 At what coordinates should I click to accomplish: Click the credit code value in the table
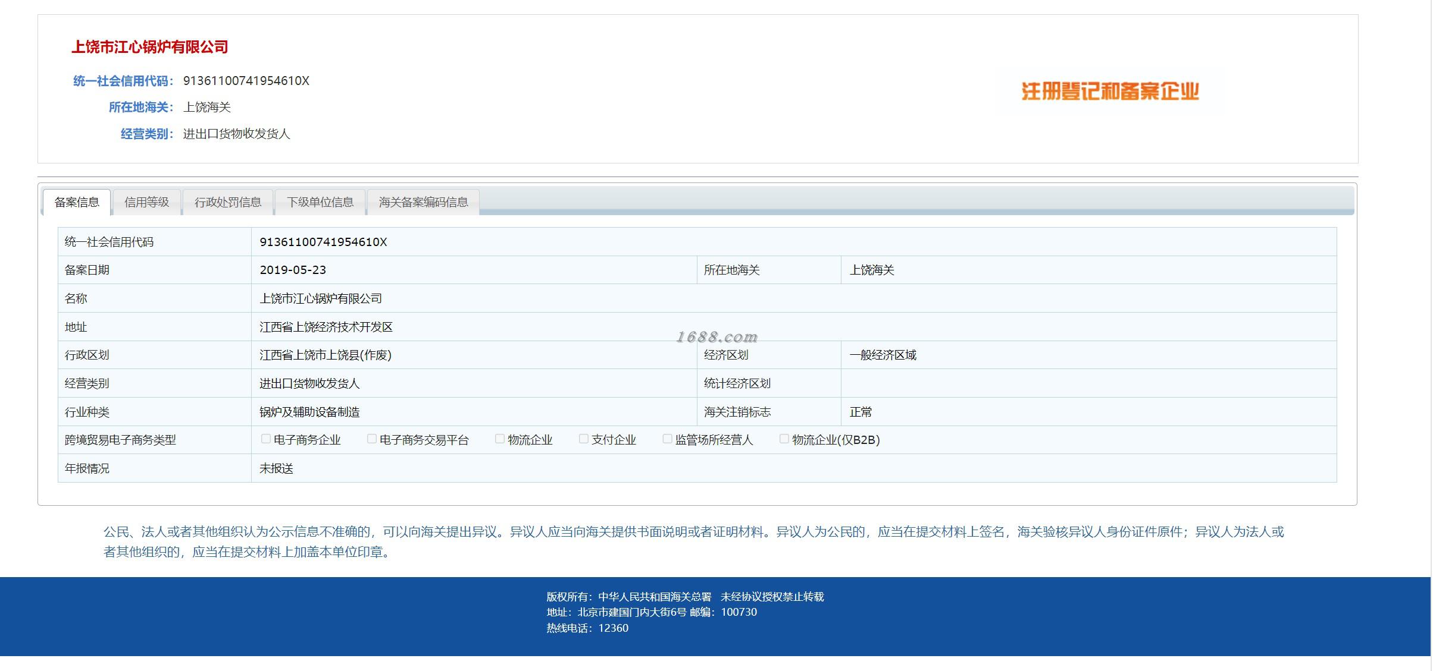(323, 242)
